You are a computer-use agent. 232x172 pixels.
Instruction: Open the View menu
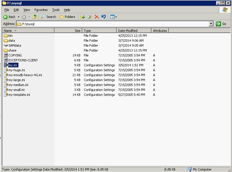[27, 10]
